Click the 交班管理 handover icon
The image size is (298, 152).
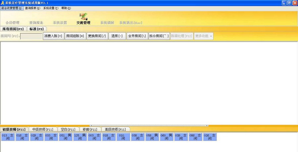(x=83, y=17)
